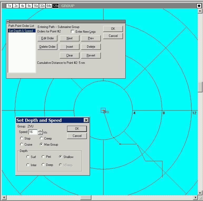Image resolution: width=203 pixels, height=201 pixels.
Task: Insert a new path point
Action: pyautogui.click(x=70, y=47)
